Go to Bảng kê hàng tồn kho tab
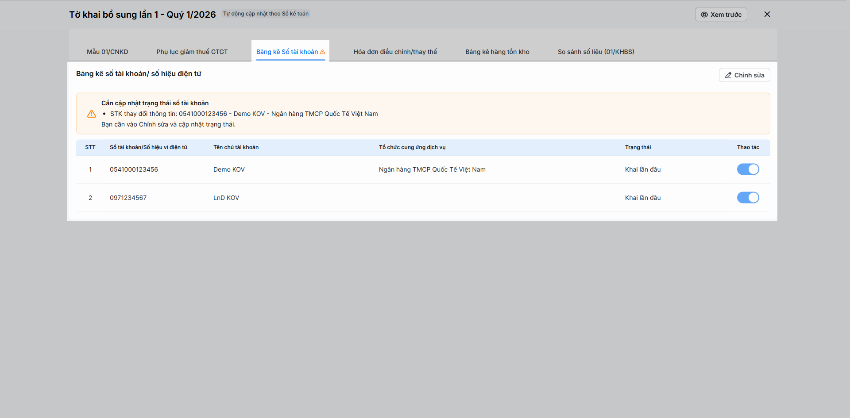 tap(497, 52)
